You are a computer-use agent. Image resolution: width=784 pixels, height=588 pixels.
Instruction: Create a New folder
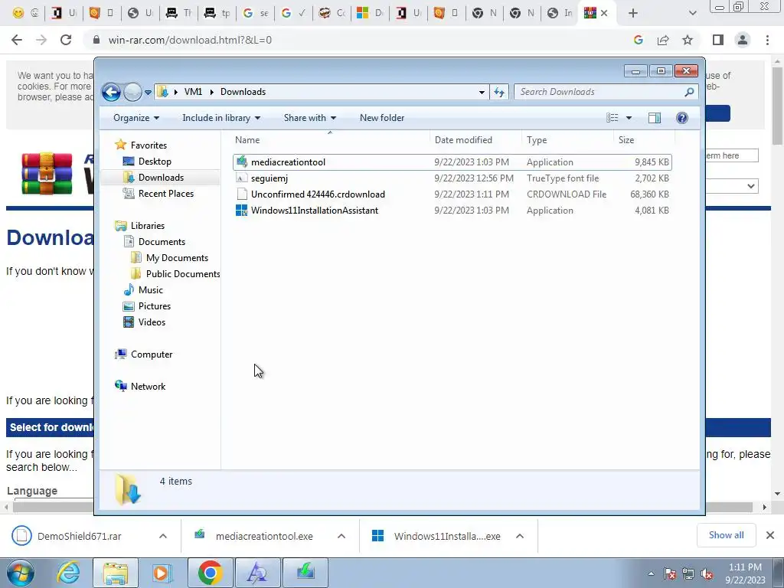point(382,118)
